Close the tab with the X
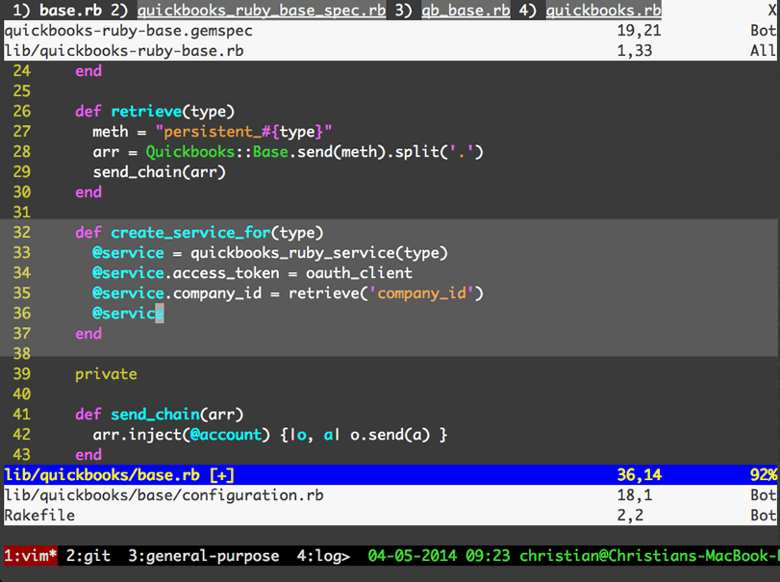 coord(771,10)
